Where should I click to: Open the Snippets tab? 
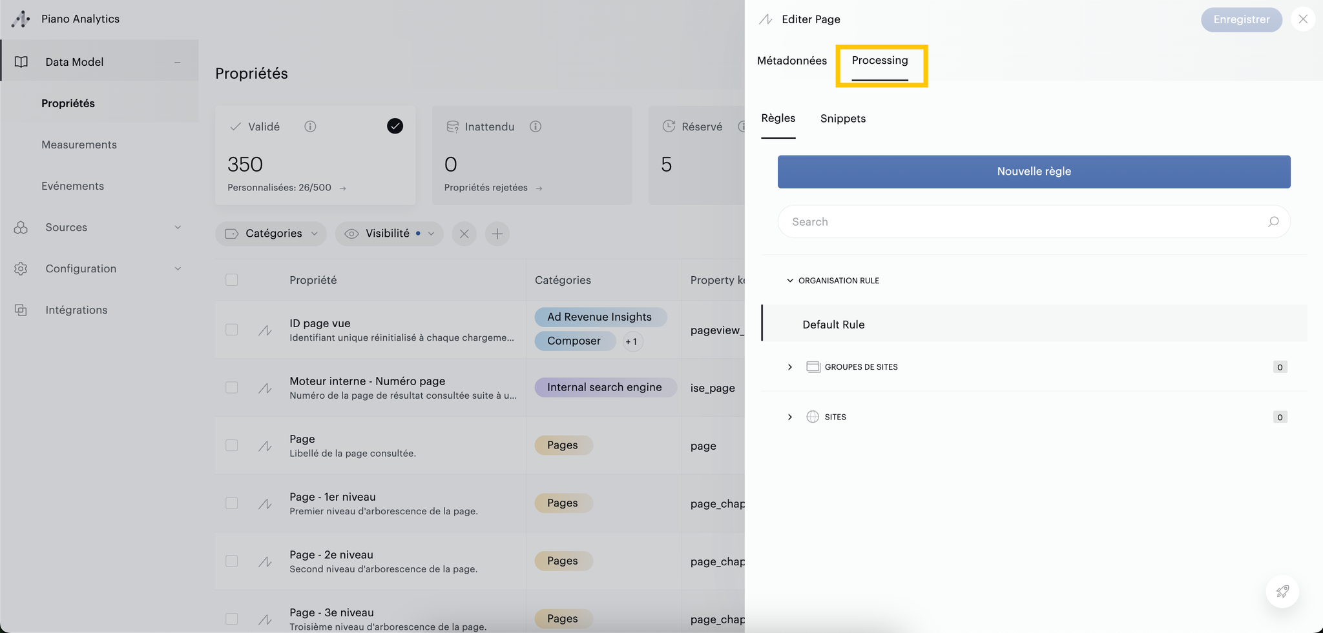[x=842, y=119]
